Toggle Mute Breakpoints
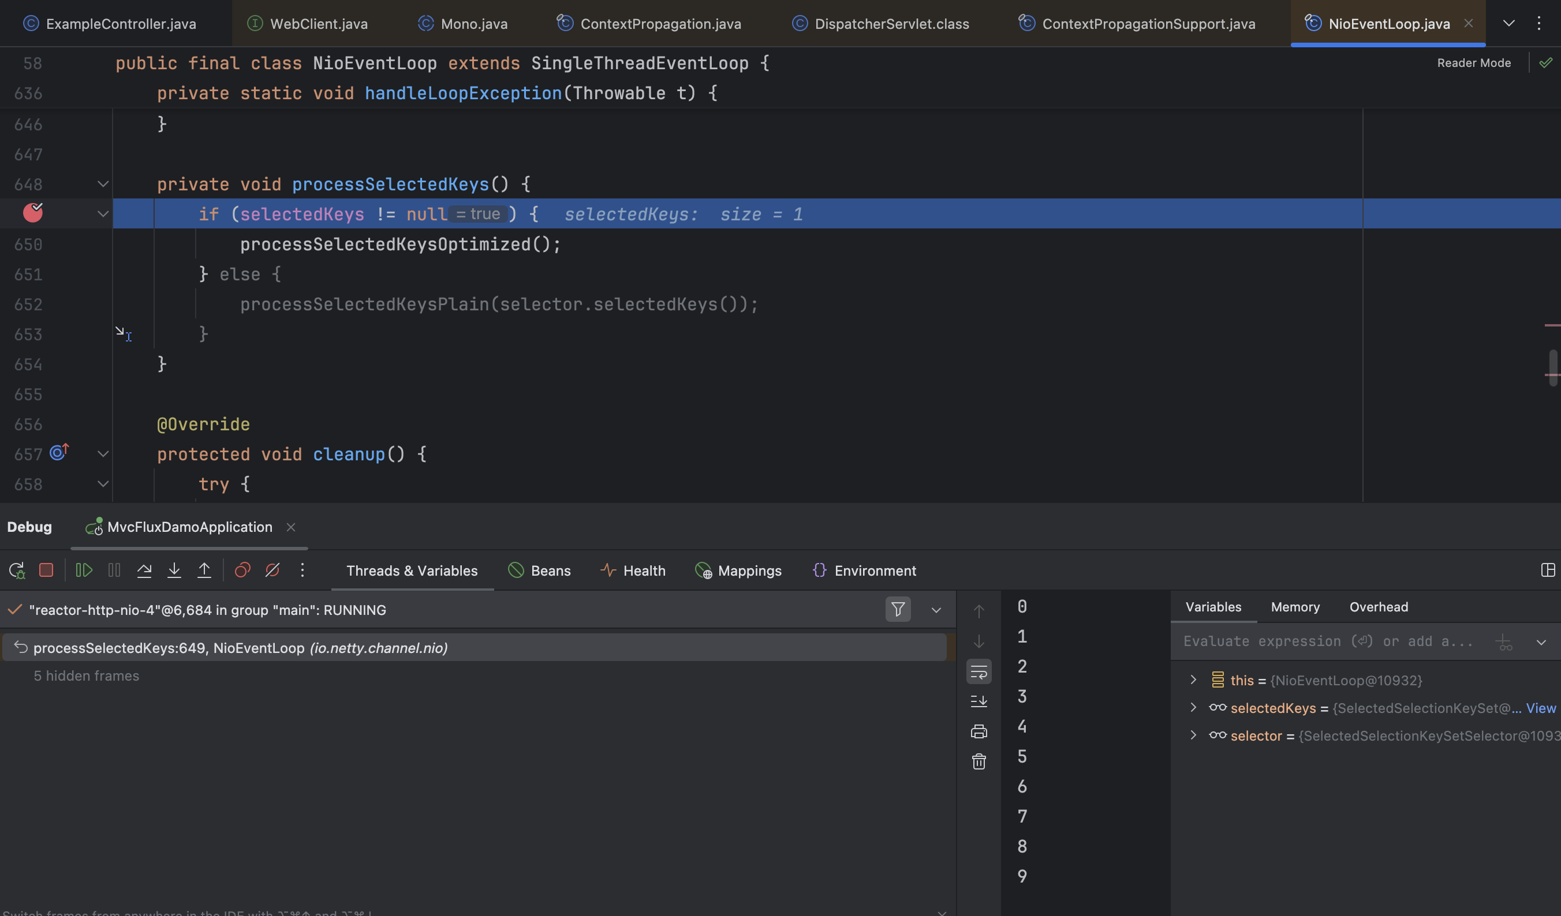 272,570
